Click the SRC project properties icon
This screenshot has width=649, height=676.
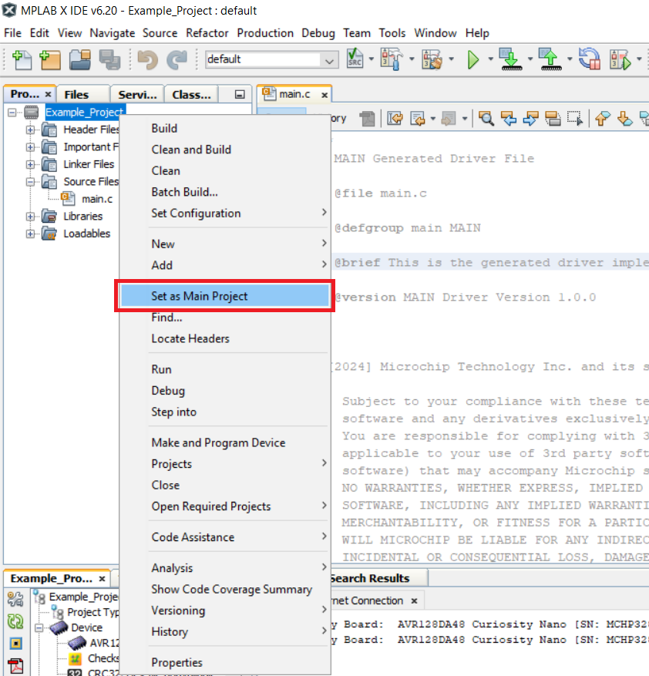355,59
